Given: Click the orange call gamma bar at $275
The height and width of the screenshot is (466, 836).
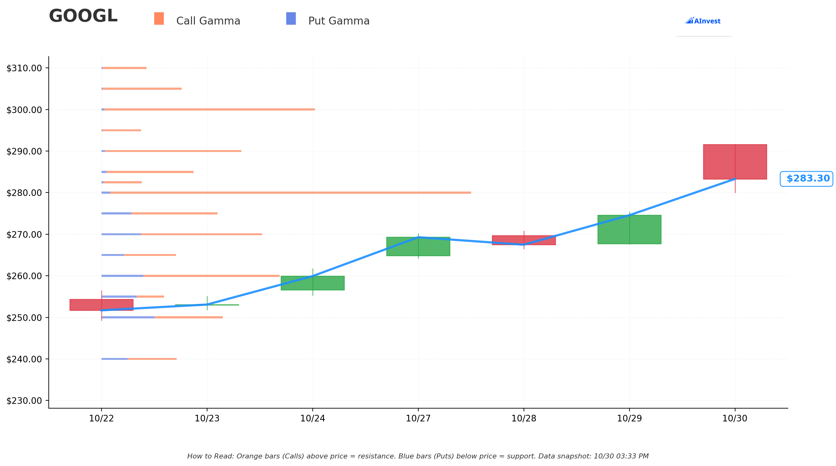Looking at the screenshot, I should point(175,214).
